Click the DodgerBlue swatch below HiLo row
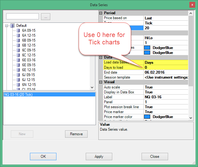Image resolution: width=198 pixels, height=167 pixels. coord(147,48)
